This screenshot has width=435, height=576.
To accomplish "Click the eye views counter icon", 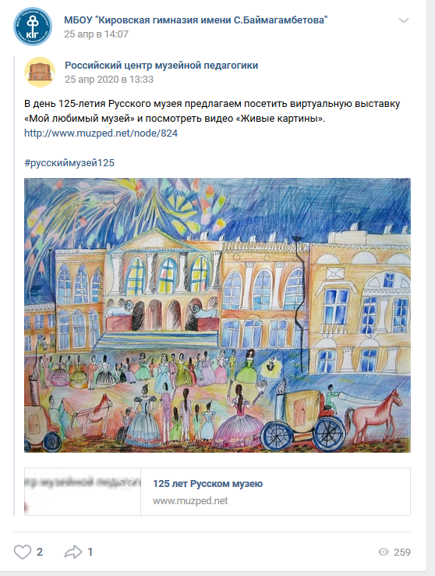I will pyautogui.click(x=384, y=552).
